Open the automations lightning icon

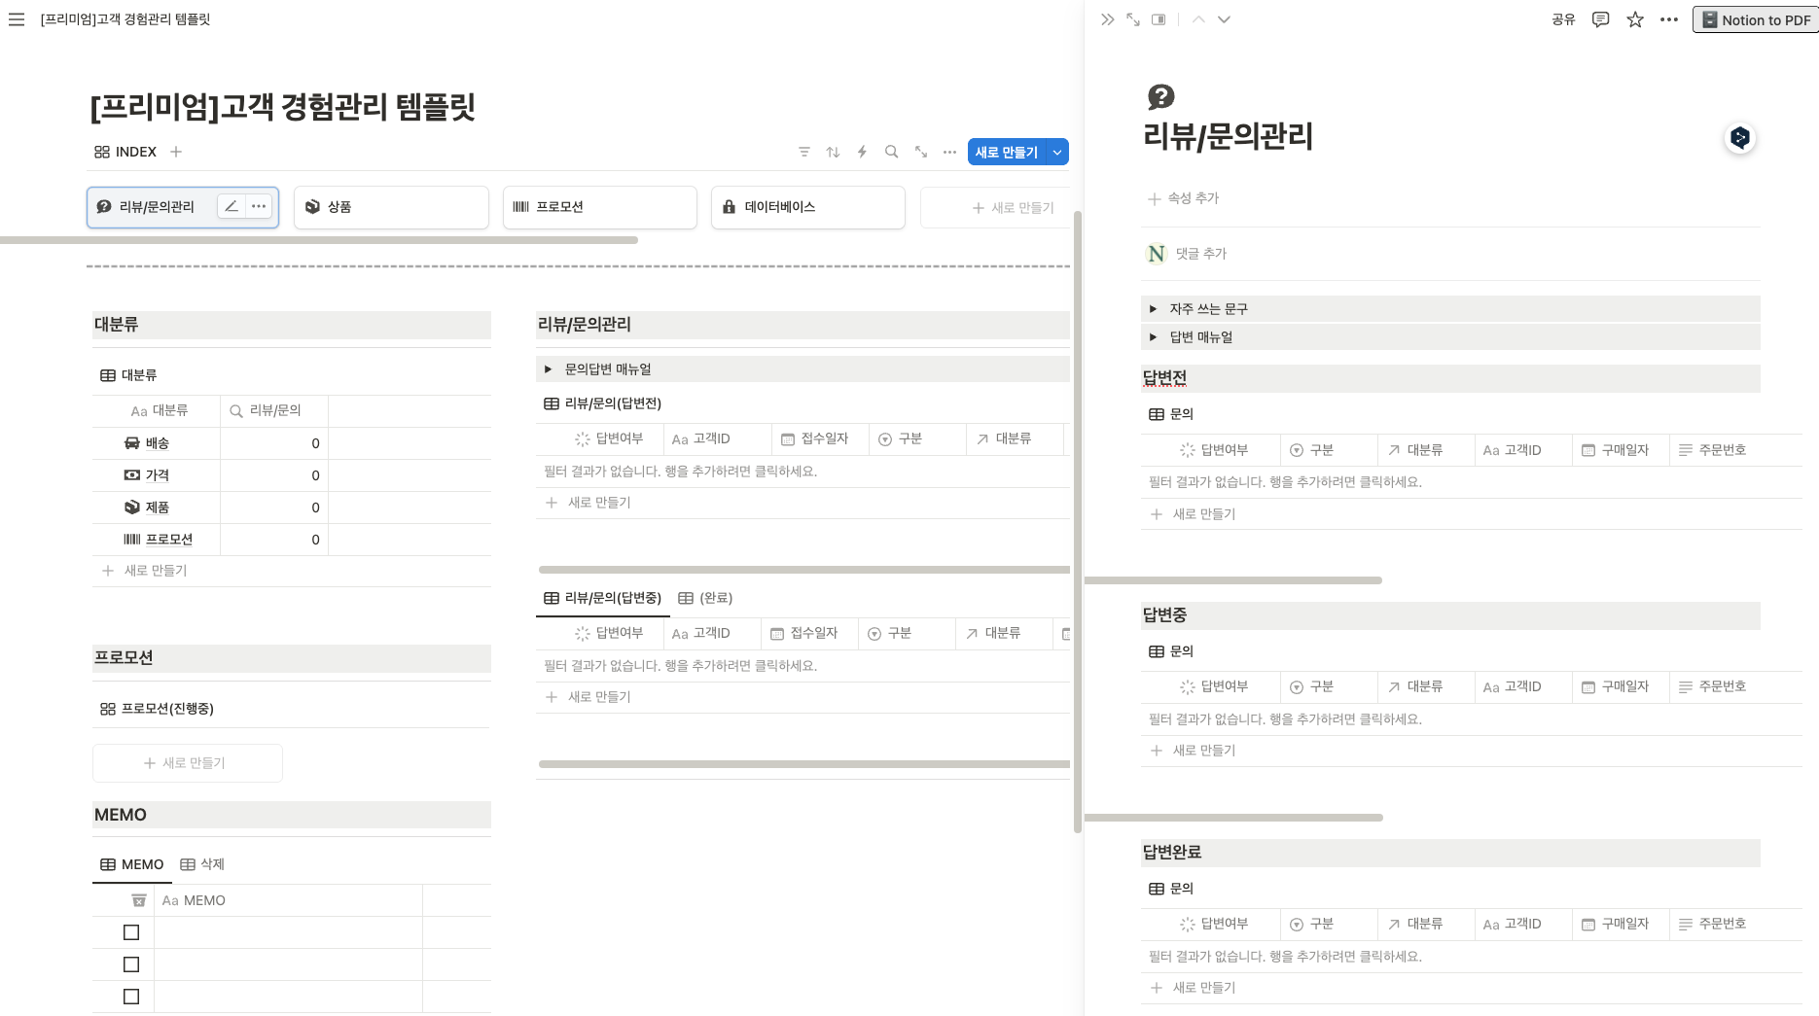(x=862, y=152)
